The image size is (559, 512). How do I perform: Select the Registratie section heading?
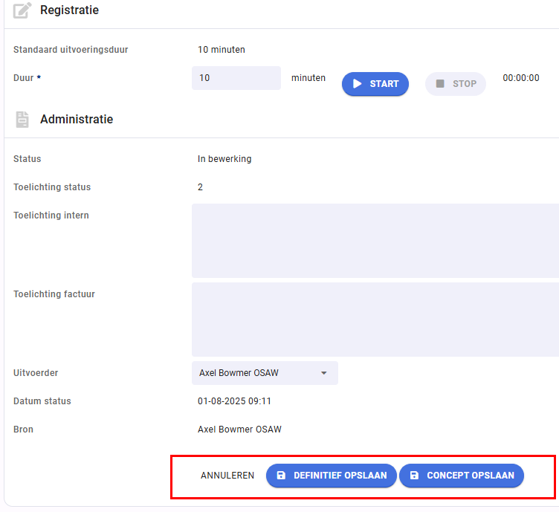point(70,10)
